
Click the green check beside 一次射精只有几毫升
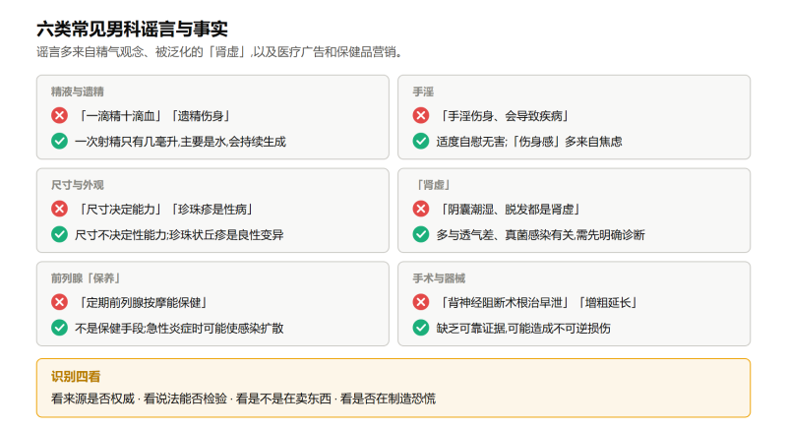coord(59,141)
